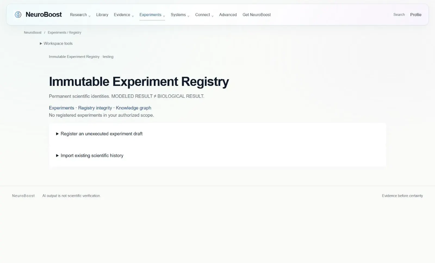Open the Registry integrity link
This screenshot has height=263, width=435.
(x=95, y=108)
